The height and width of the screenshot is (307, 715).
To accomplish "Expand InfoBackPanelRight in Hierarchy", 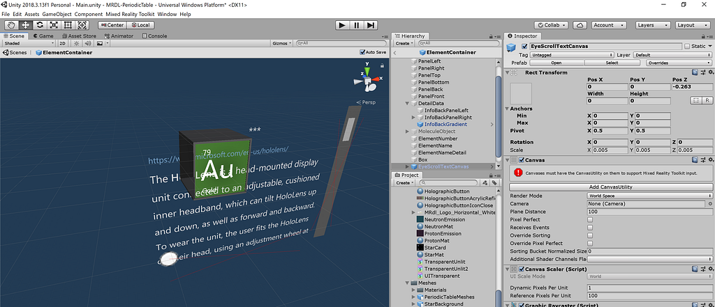I will [413, 118].
